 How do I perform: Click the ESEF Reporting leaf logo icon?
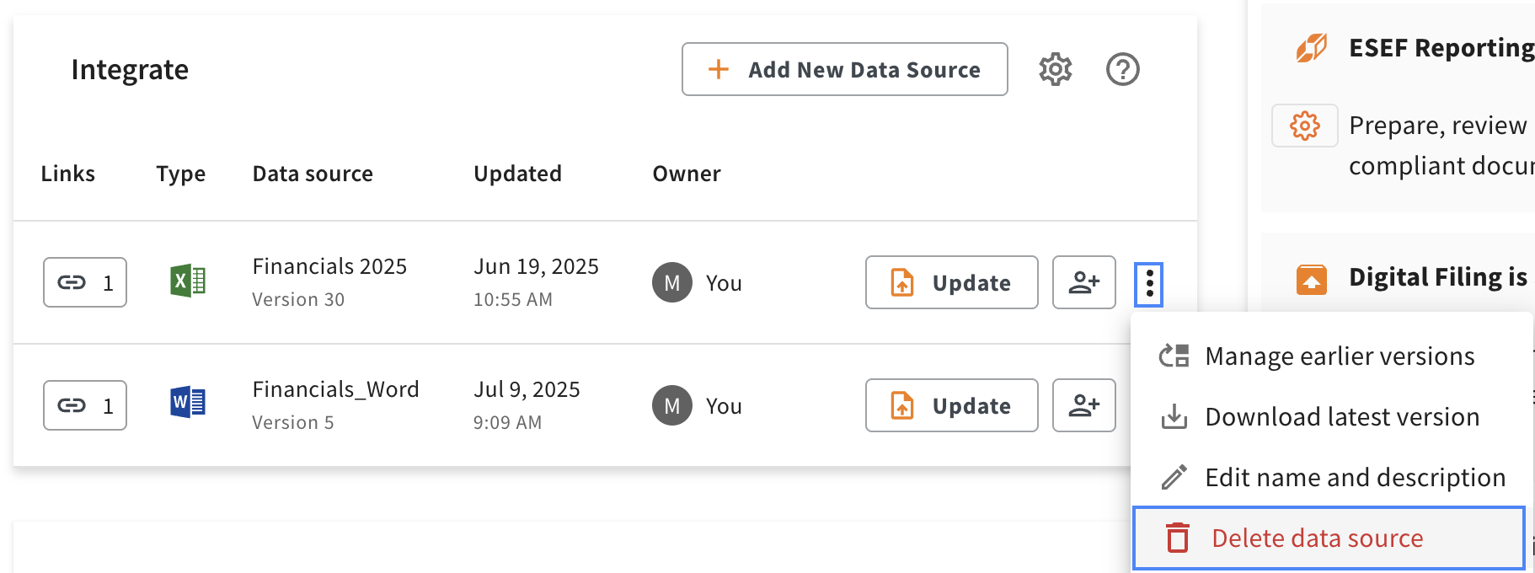pos(1312,48)
